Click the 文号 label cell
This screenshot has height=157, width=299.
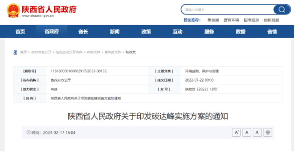(x=164, y=89)
